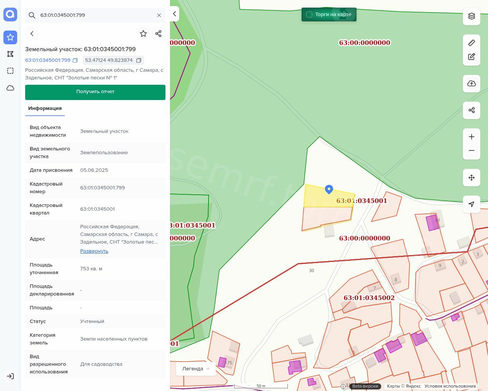Image resolution: width=488 pixels, height=391 pixels.
Task: Collapse the left information sidebar
Action: [x=174, y=14]
